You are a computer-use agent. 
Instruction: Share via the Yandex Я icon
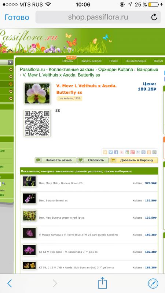click(x=122, y=152)
